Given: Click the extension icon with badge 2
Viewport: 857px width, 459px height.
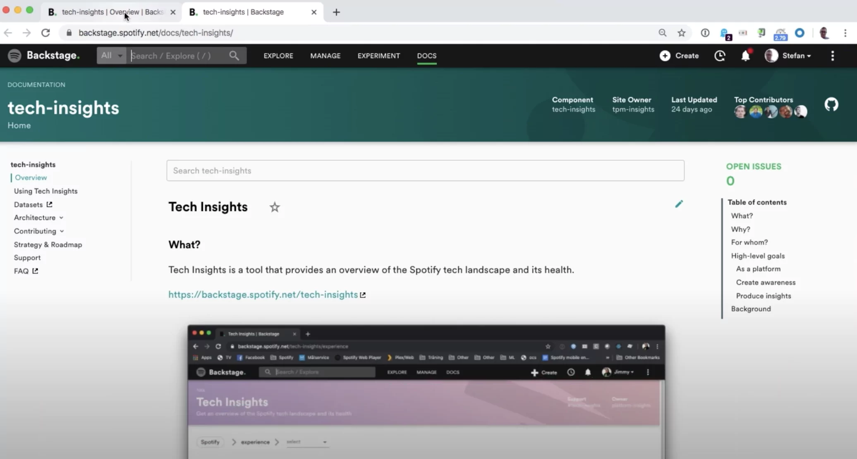Looking at the screenshot, I should point(725,33).
